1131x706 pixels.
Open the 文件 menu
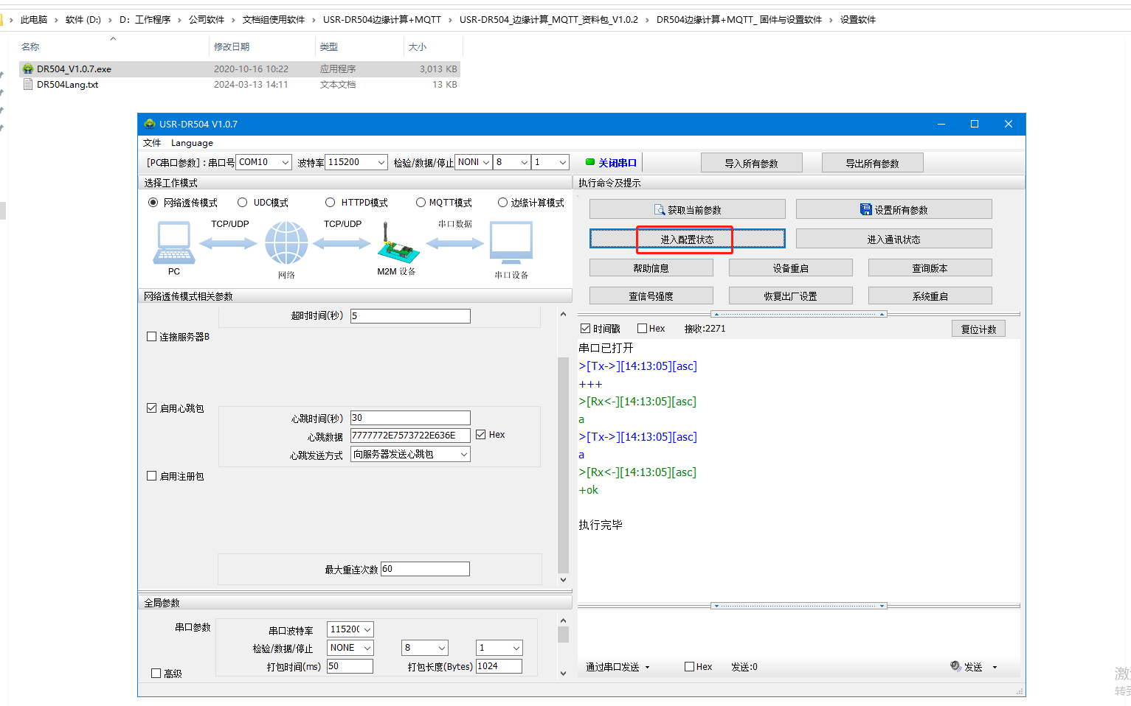[152, 143]
